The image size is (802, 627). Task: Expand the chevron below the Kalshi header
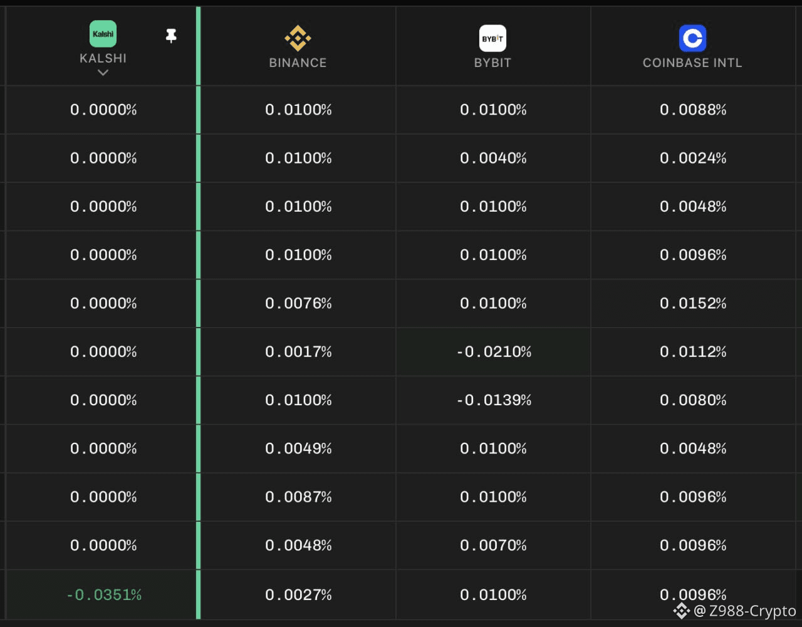(x=103, y=73)
